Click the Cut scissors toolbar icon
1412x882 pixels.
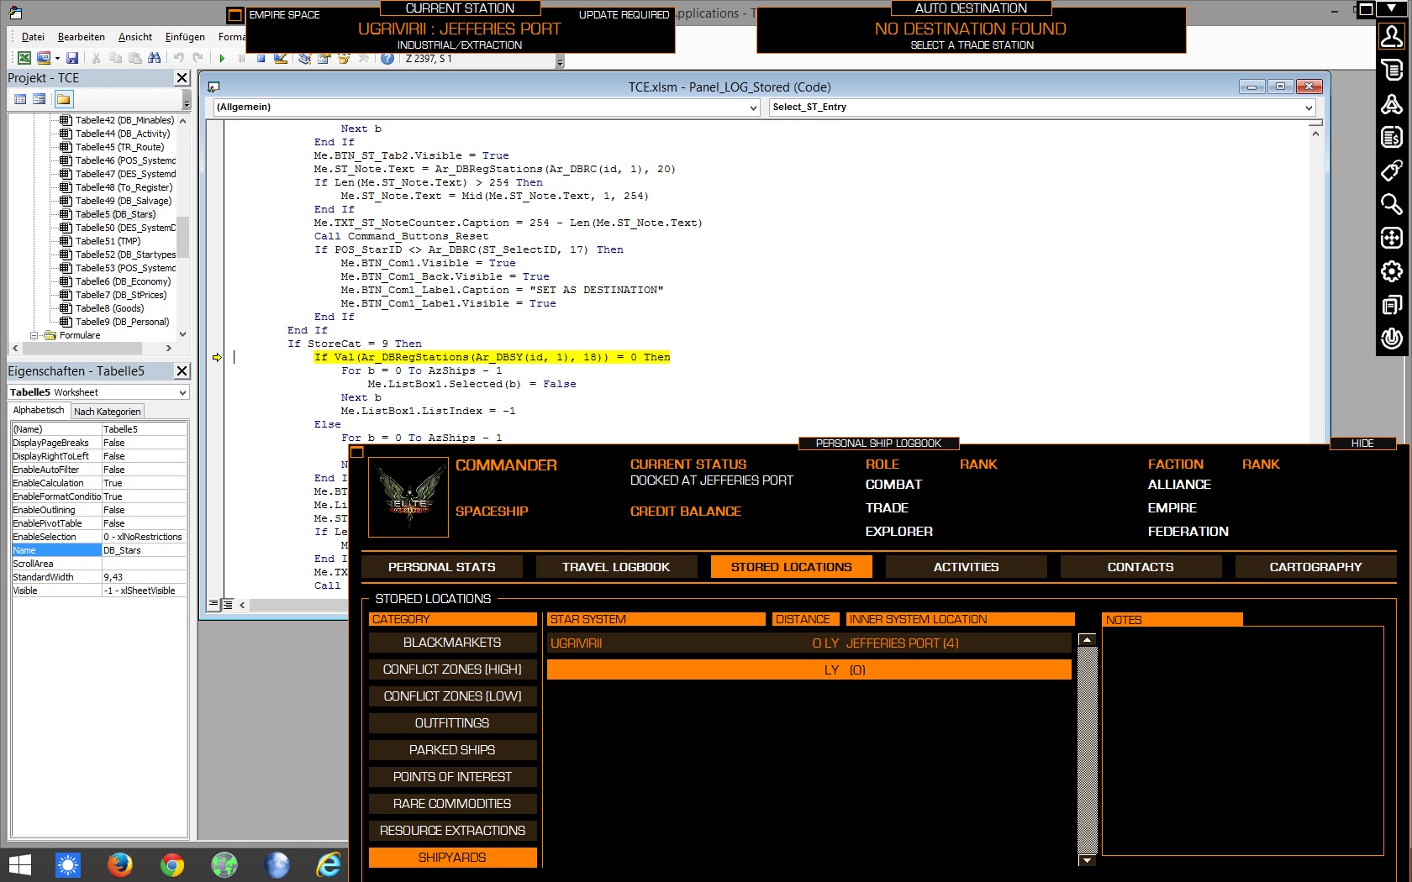coord(97,58)
